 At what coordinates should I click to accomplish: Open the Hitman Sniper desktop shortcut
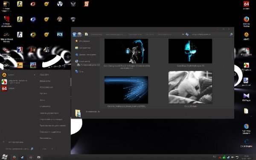tap(6, 6)
